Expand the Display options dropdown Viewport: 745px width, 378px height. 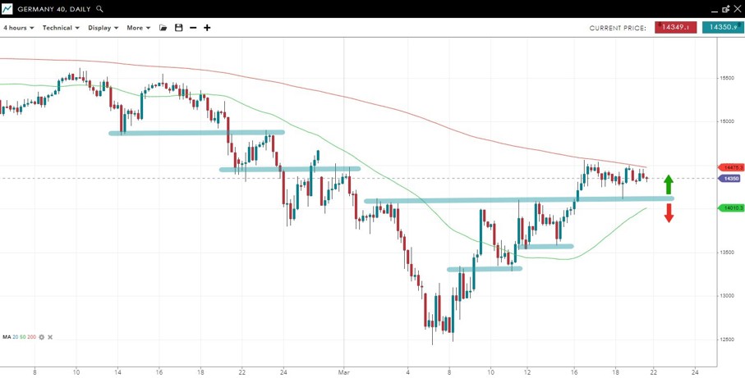pos(103,28)
